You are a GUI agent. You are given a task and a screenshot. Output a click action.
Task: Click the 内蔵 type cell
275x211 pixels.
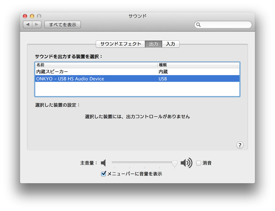coord(163,72)
